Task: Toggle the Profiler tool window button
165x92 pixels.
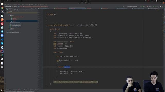Action: click(32, 90)
